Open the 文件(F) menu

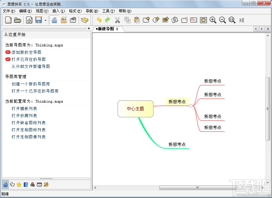9,11
